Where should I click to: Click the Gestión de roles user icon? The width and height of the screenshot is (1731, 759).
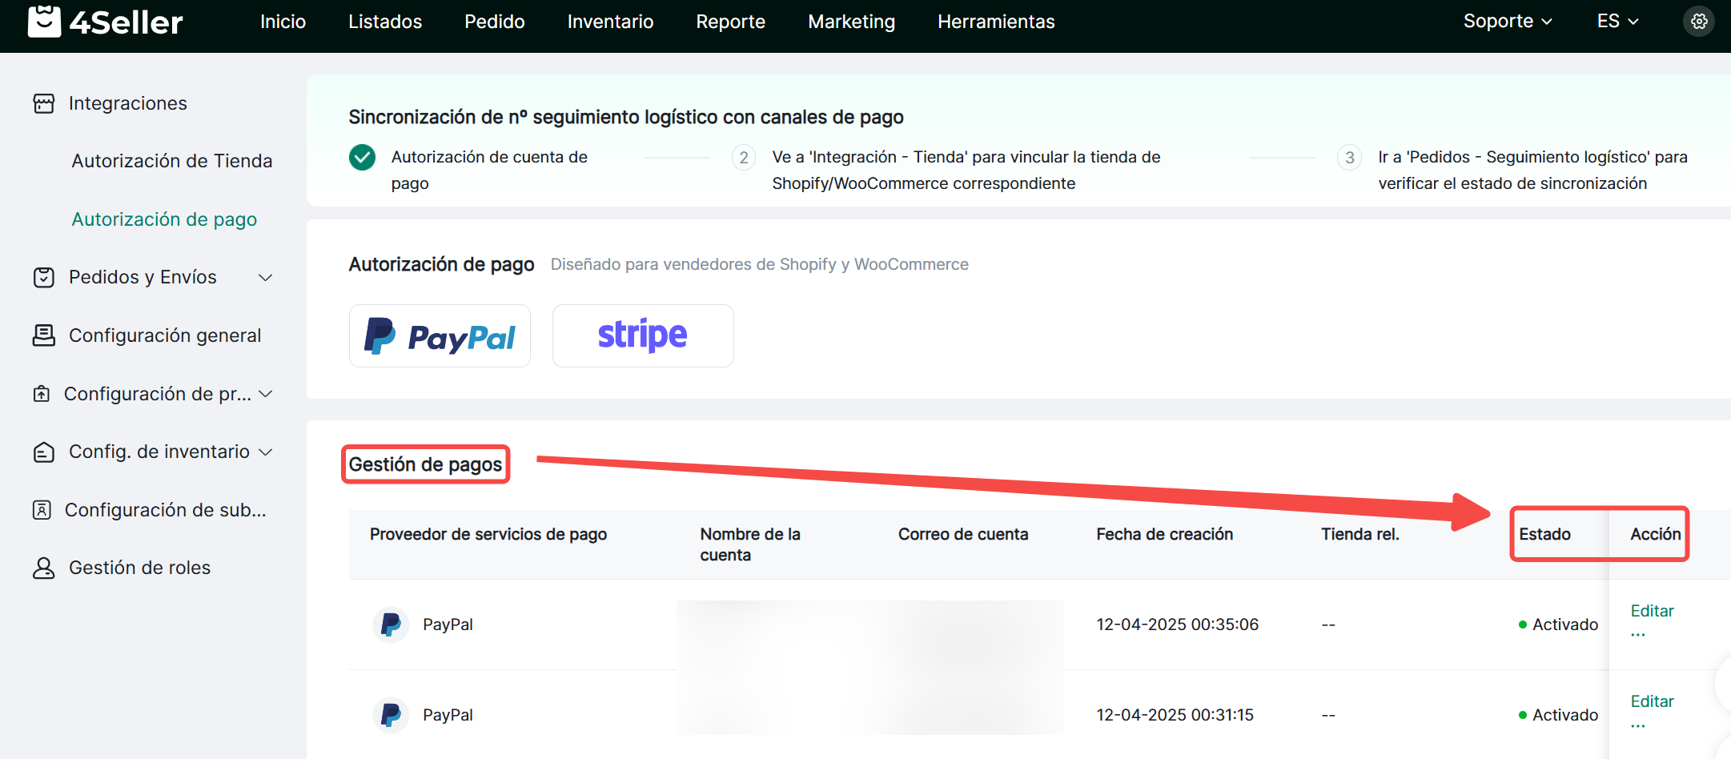coord(44,568)
